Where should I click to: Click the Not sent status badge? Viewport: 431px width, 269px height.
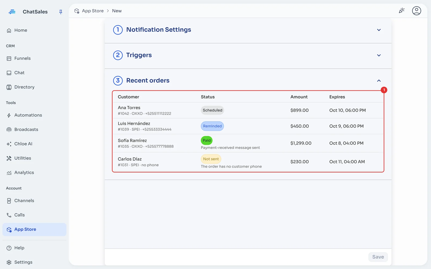click(x=211, y=159)
